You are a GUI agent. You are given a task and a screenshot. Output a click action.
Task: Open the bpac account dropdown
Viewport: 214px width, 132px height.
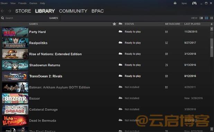pyautogui.click(x=184, y=3)
